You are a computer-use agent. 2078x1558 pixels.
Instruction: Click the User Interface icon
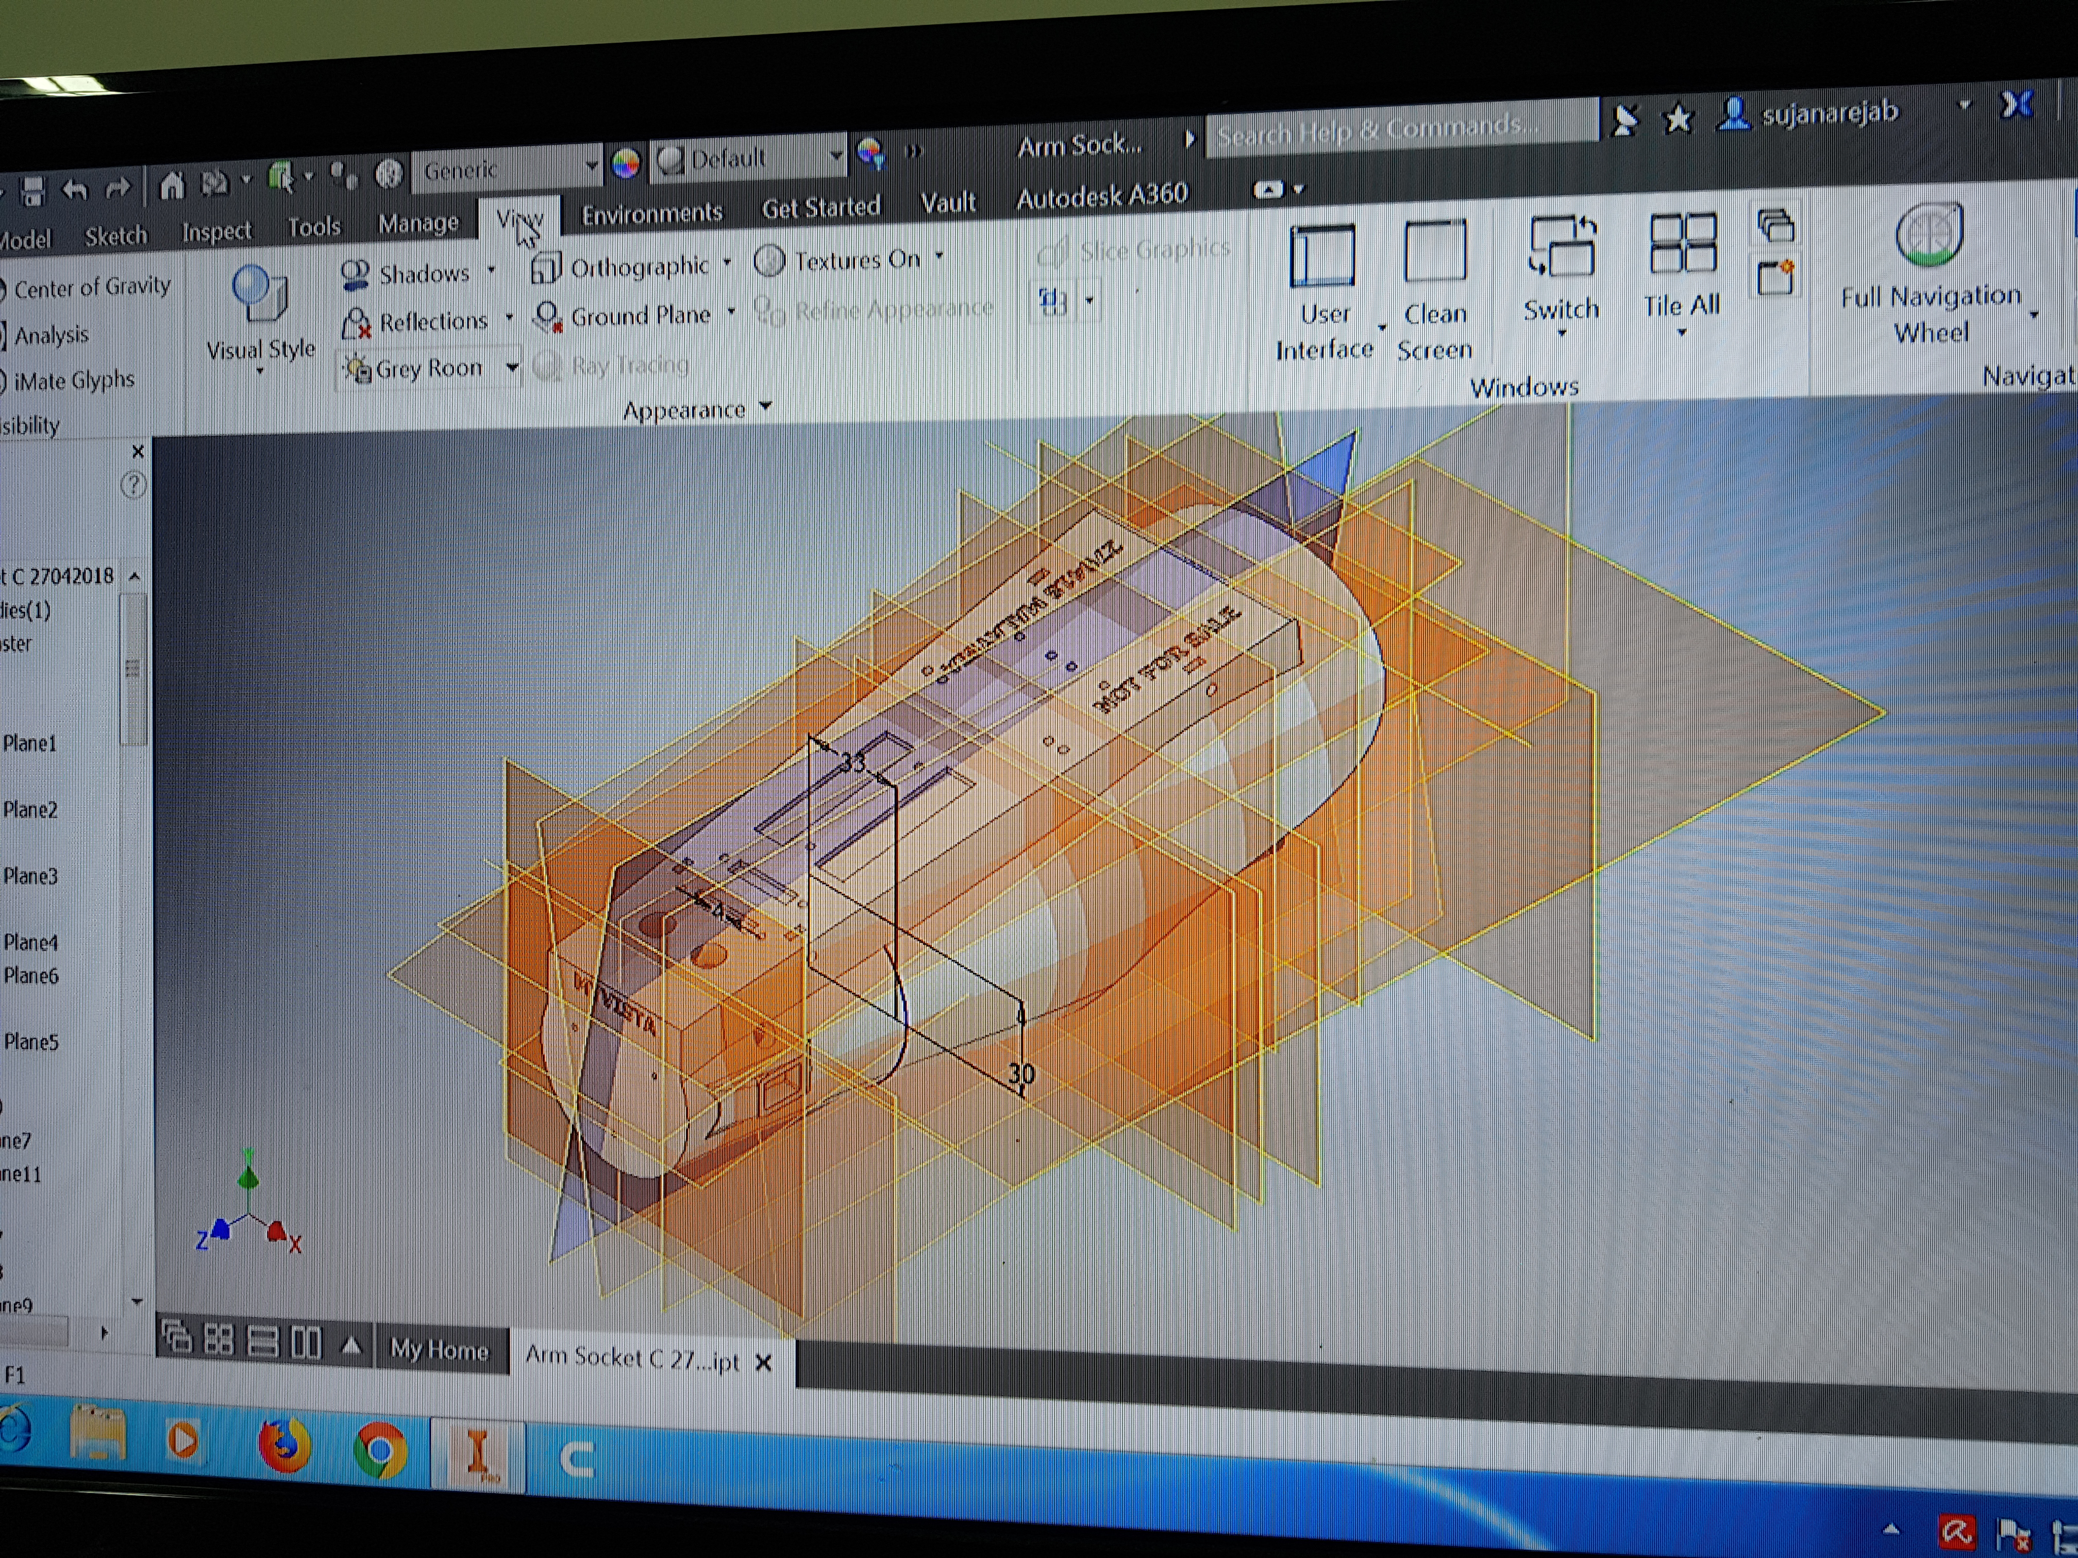pos(1322,256)
